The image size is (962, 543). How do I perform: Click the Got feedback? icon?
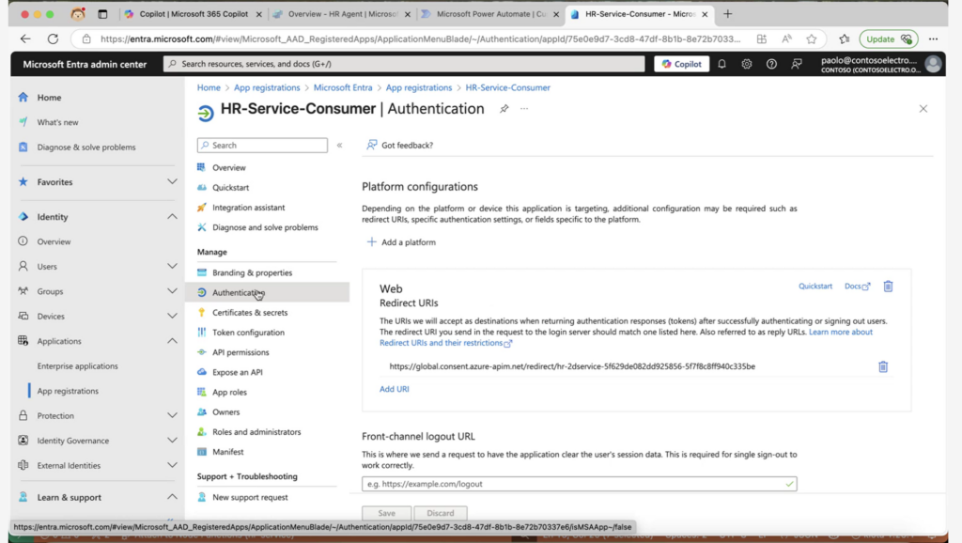click(372, 145)
